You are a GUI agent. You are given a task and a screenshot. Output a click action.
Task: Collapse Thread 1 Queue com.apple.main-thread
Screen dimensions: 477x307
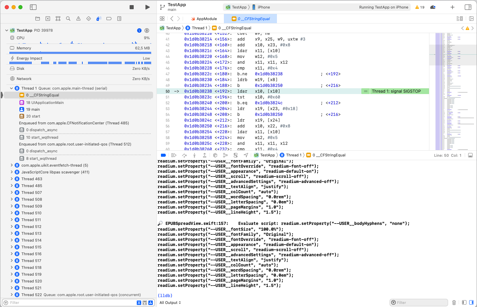click(11, 88)
